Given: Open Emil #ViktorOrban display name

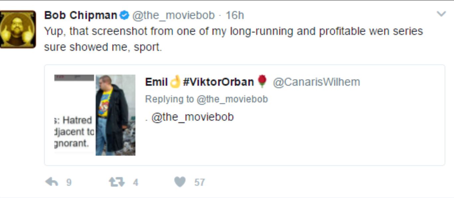Looking at the screenshot, I should 199,82.
